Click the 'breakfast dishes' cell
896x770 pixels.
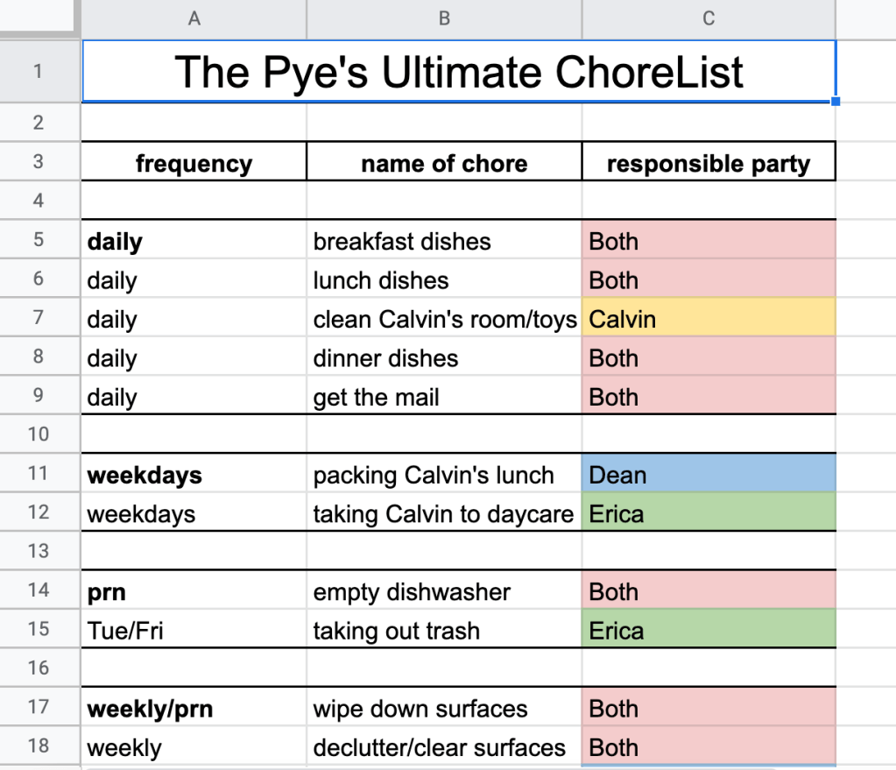[x=444, y=241]
